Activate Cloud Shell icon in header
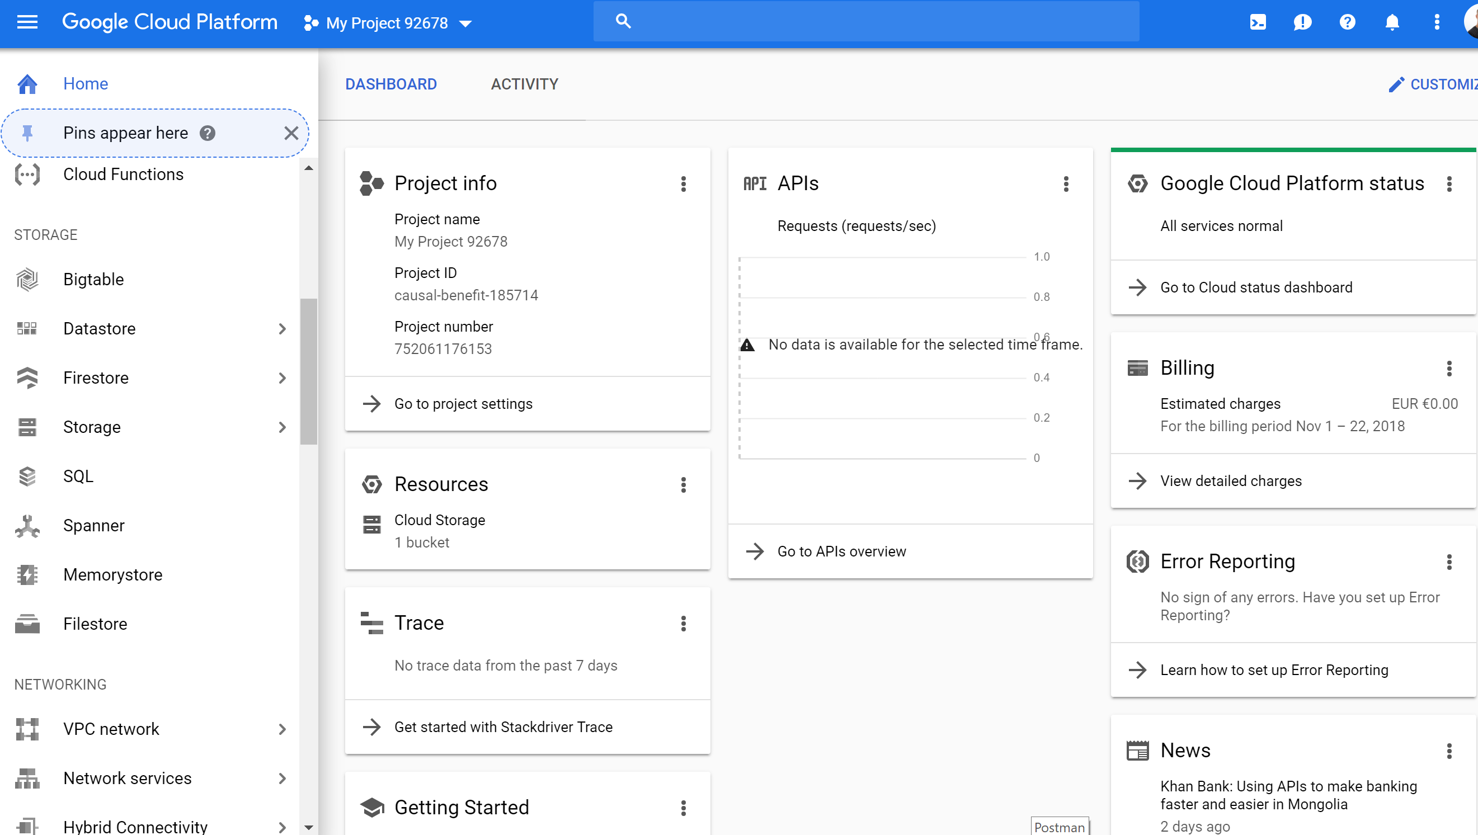 (1258, 22)
